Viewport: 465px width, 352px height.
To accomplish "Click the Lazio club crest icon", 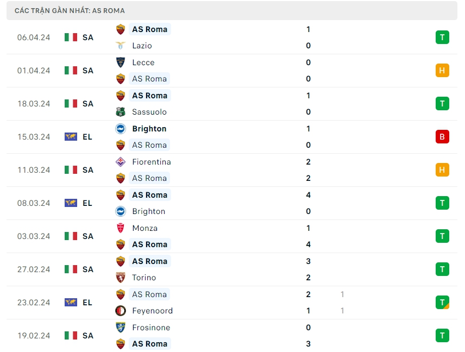I will 121,46.
